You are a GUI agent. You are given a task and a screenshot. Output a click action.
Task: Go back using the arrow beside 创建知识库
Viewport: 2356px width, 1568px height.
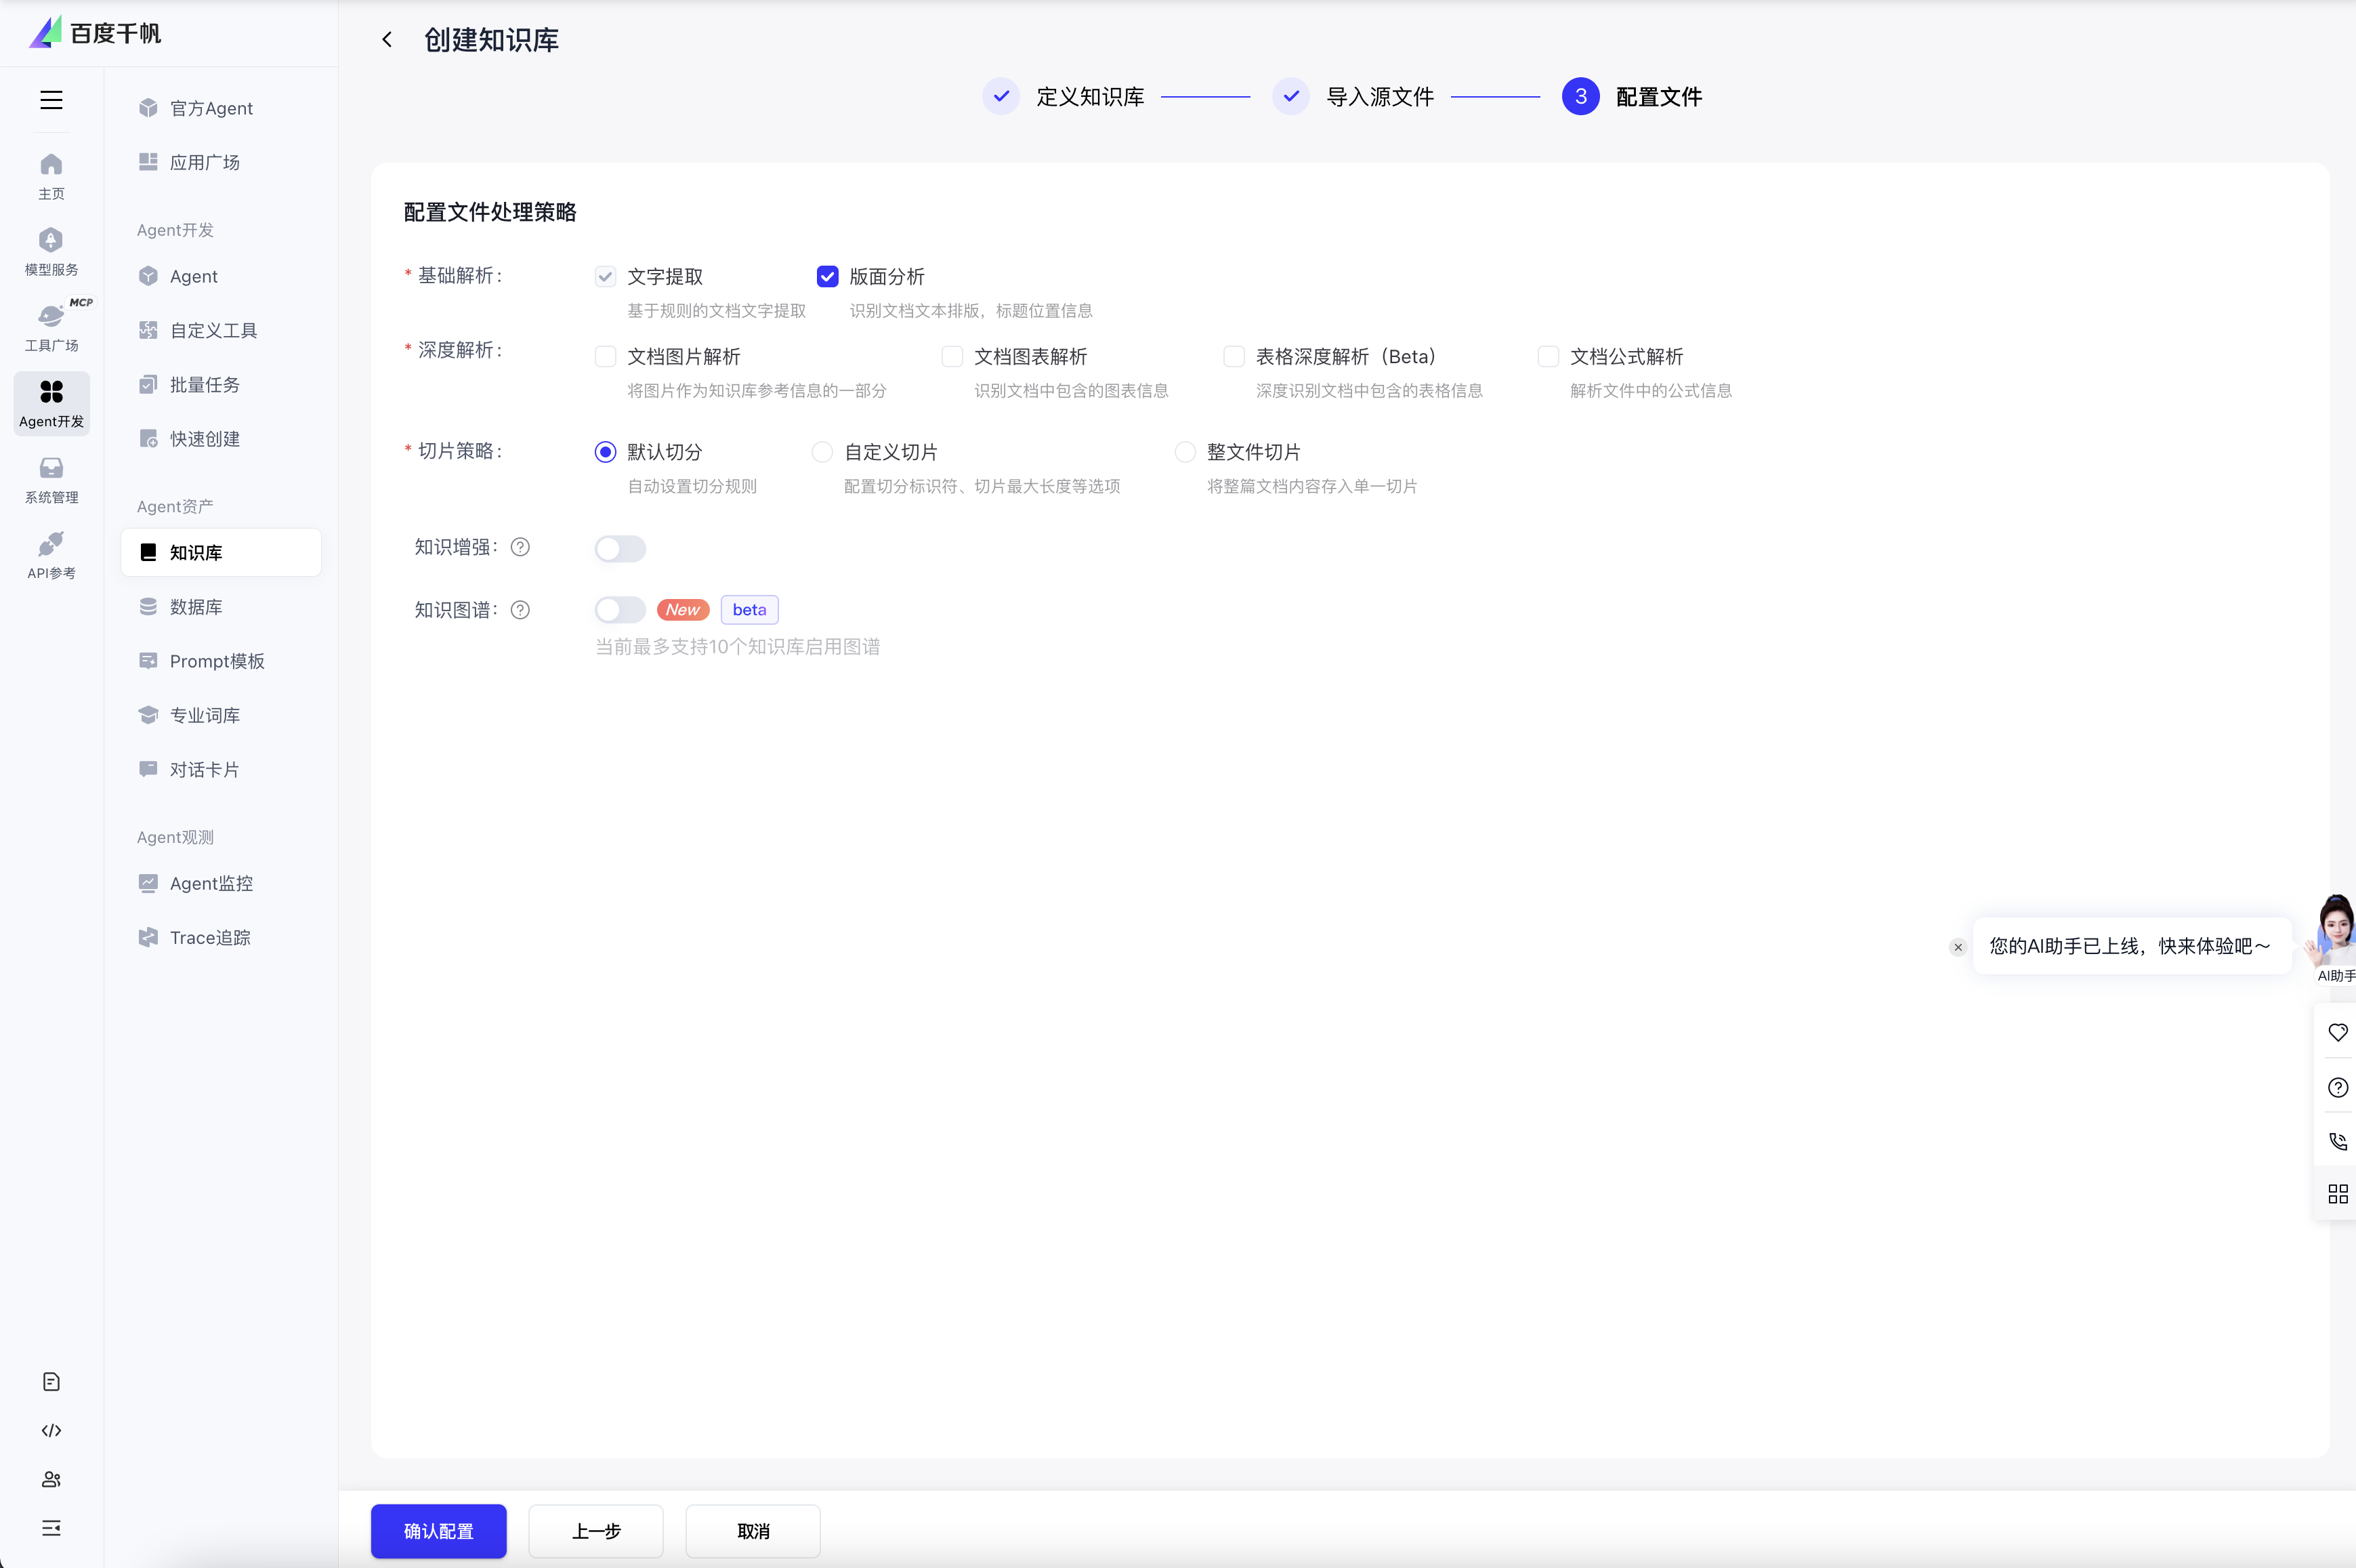point(387,40)
